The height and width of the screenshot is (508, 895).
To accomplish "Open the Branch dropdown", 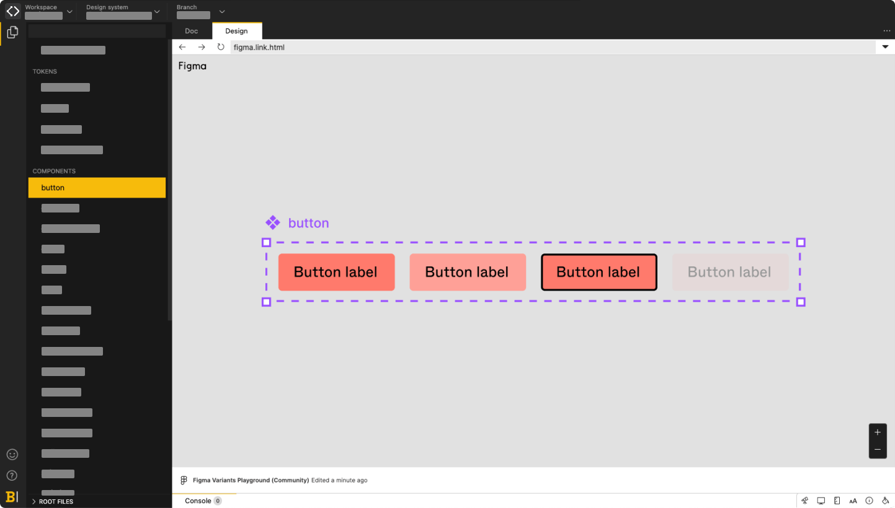I will click(x=221, y=11).
